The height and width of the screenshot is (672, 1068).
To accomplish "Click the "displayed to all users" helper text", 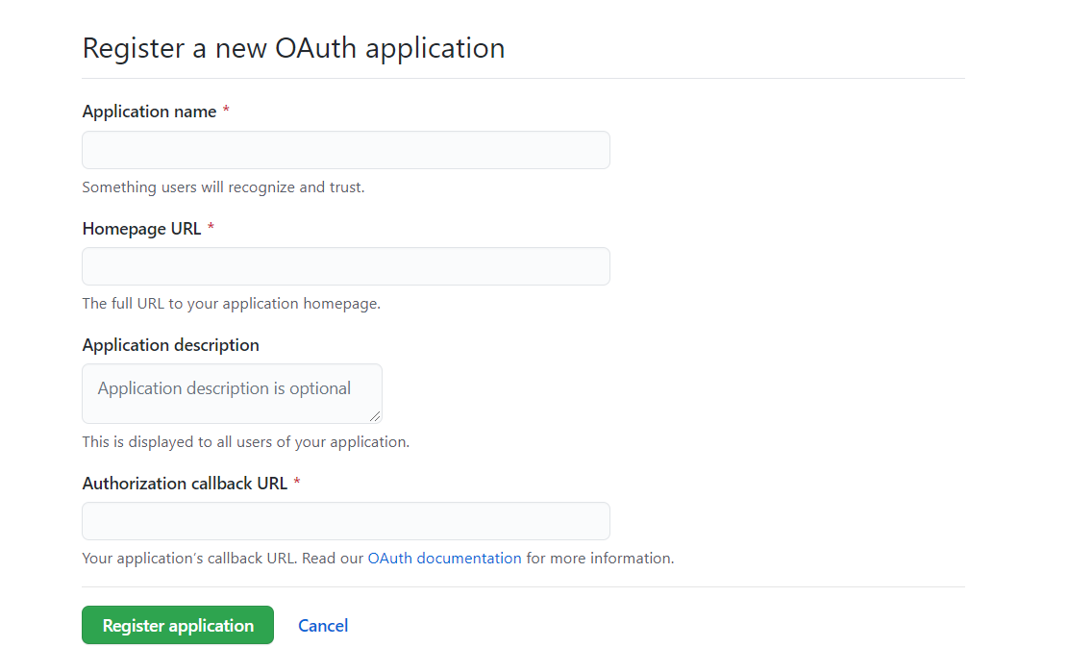I will [x=246, y=442].
